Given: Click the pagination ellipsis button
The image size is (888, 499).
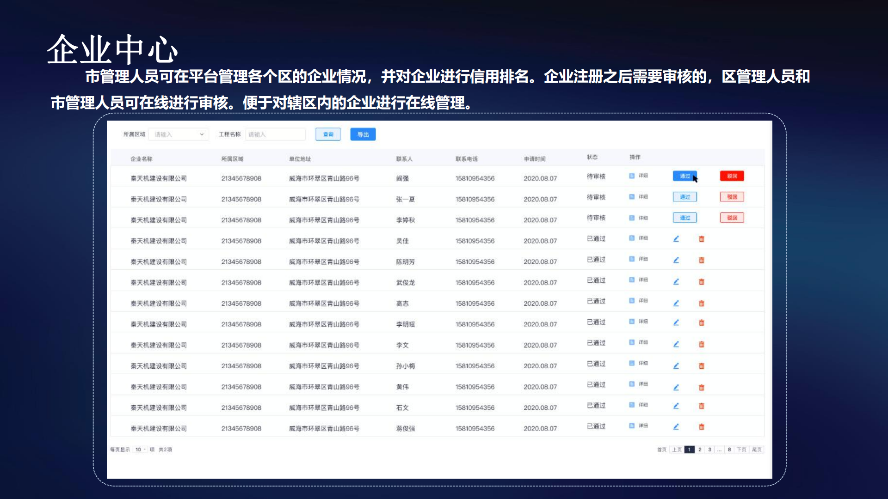Looking at the screenshot, I should pos(719,449).
